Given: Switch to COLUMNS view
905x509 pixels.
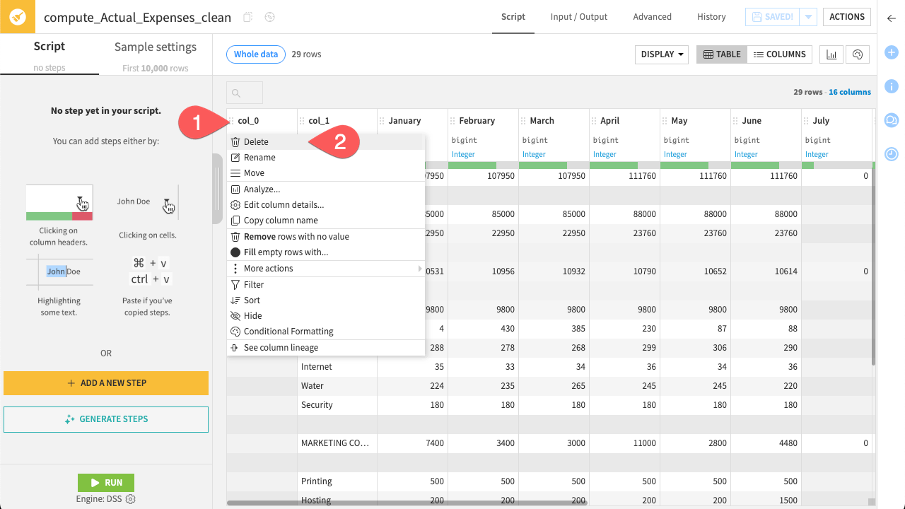Looking at the screenshot, I should point(780,54).
